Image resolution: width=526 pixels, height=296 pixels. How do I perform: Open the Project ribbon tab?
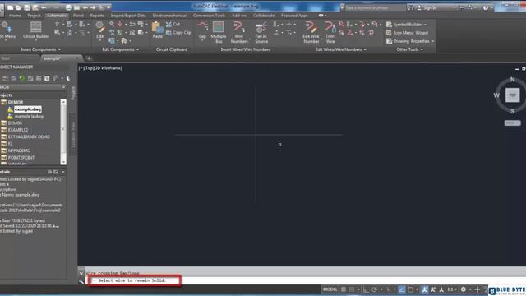[34, 16]
